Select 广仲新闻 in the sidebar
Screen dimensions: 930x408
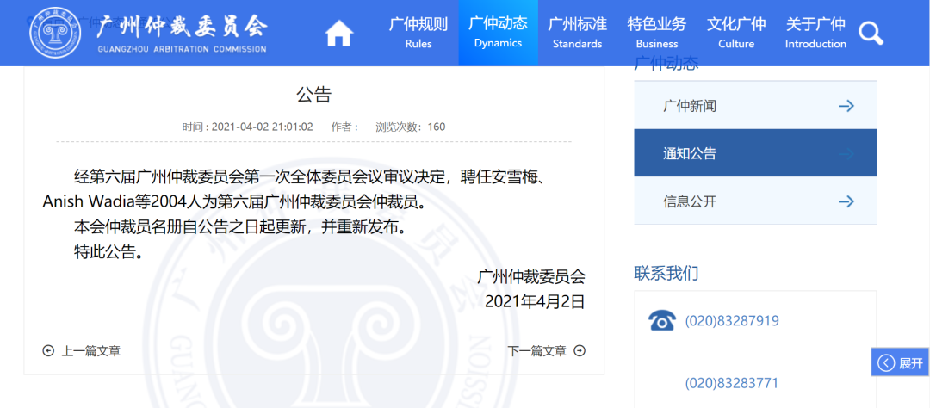tap(755, 106)
